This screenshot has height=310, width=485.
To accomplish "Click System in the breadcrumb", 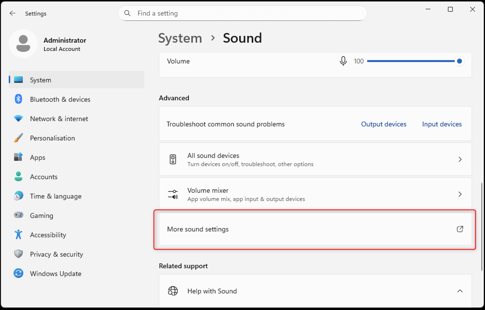I will point(180,38).
